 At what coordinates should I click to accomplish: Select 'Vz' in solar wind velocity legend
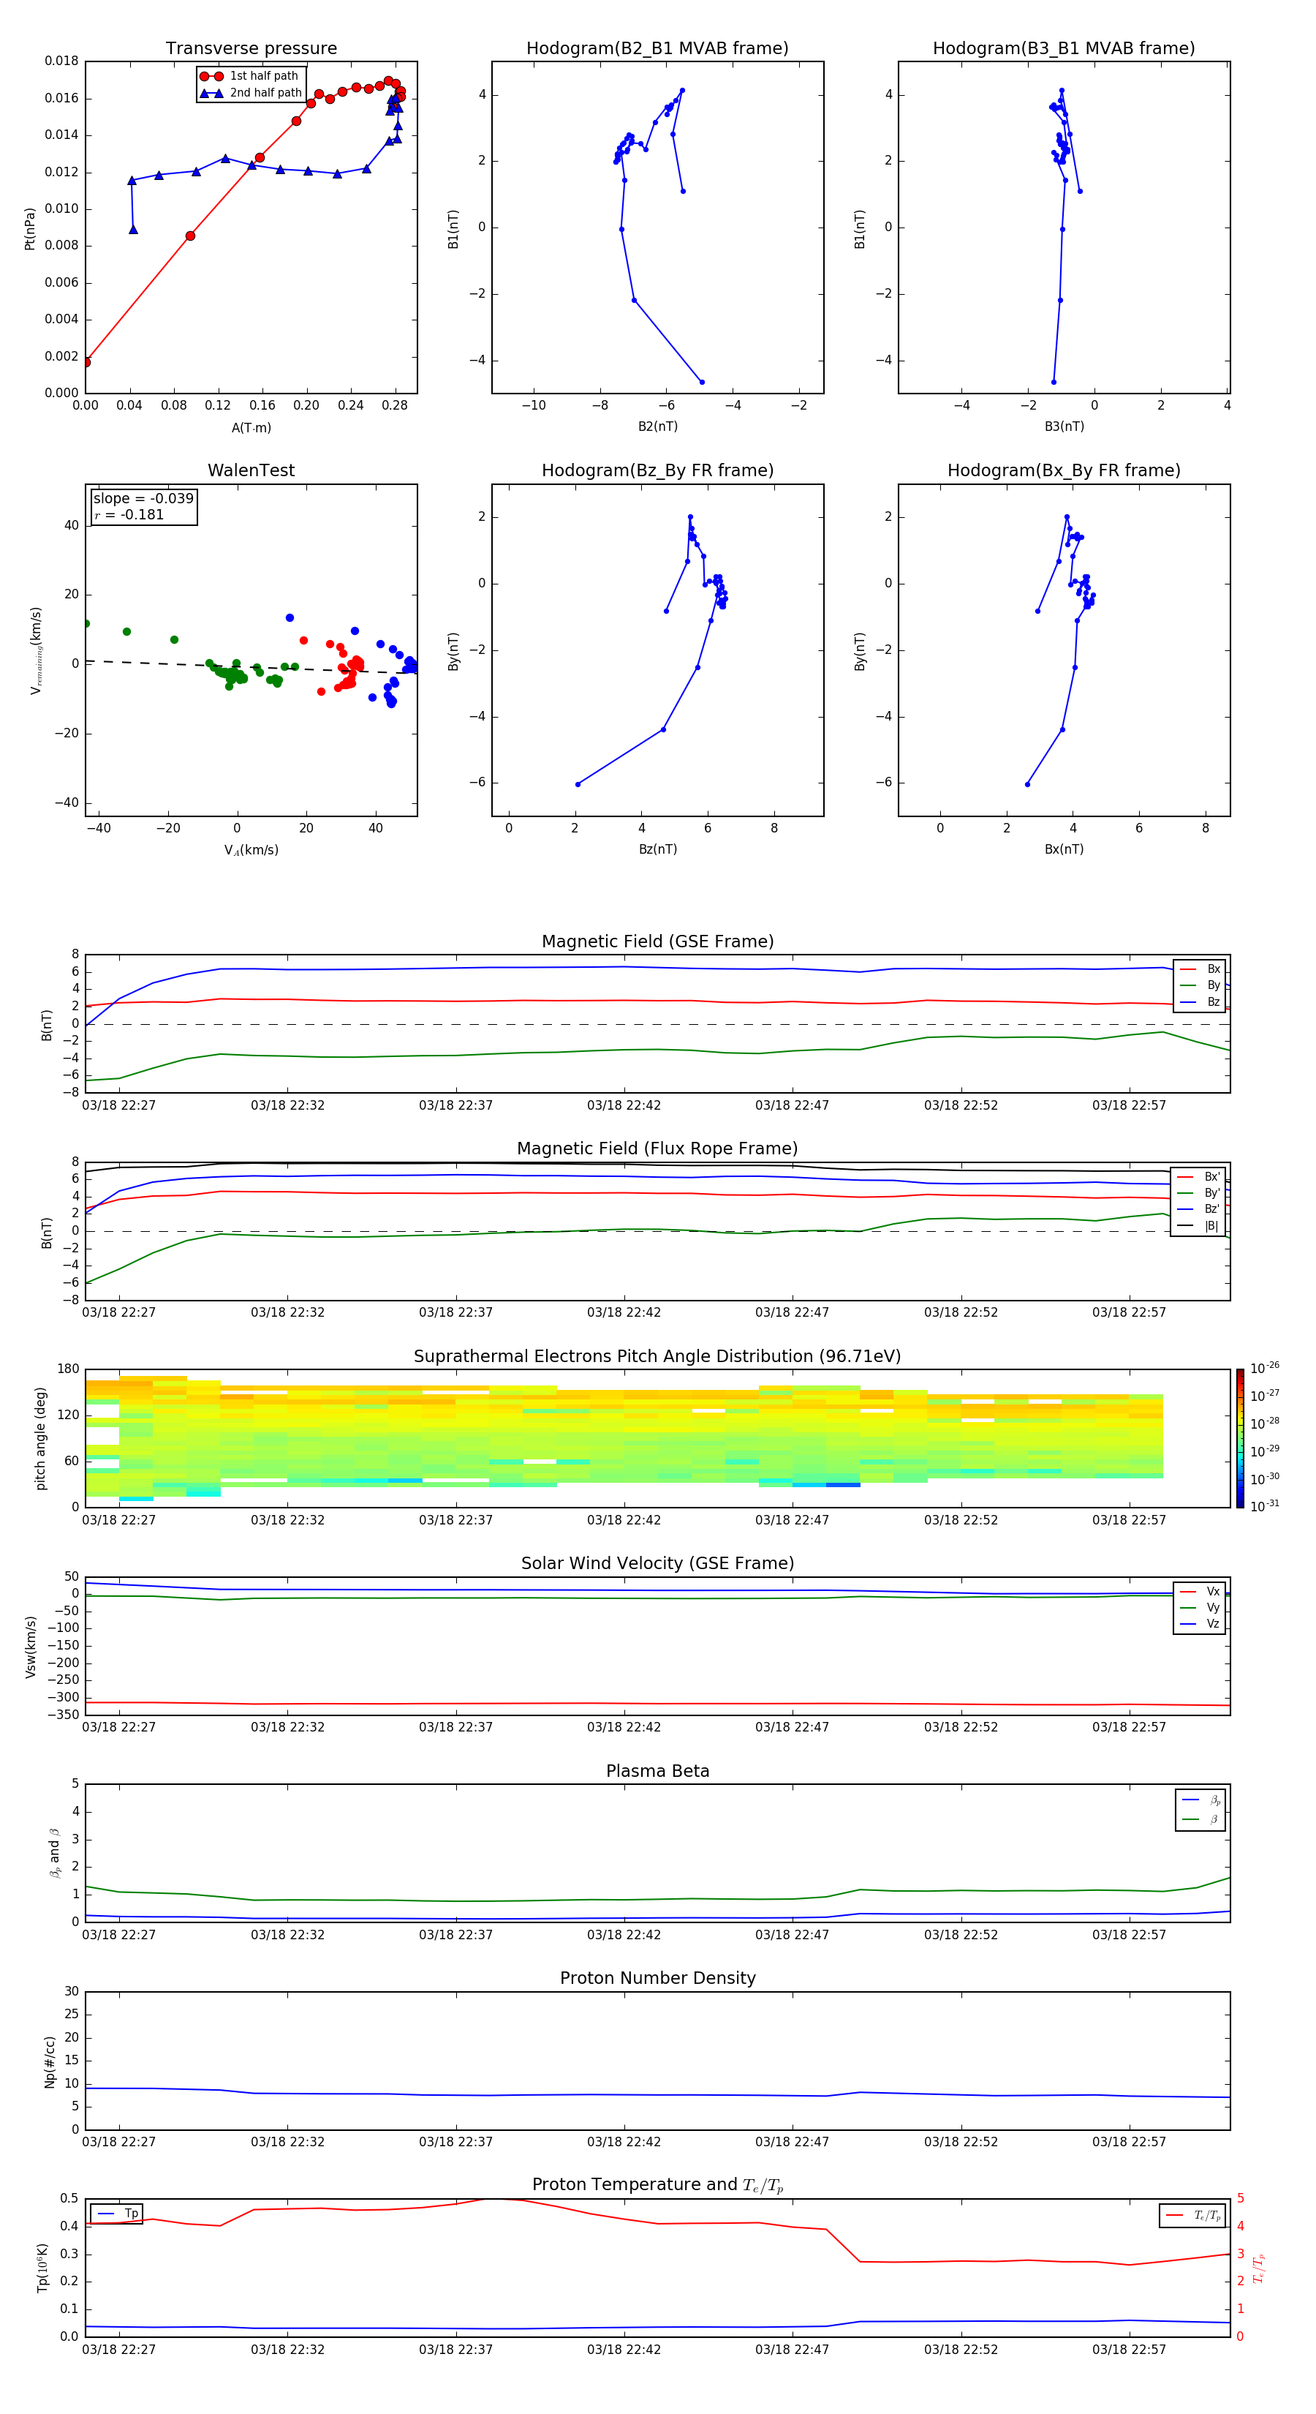(x=1200, y=1624)
